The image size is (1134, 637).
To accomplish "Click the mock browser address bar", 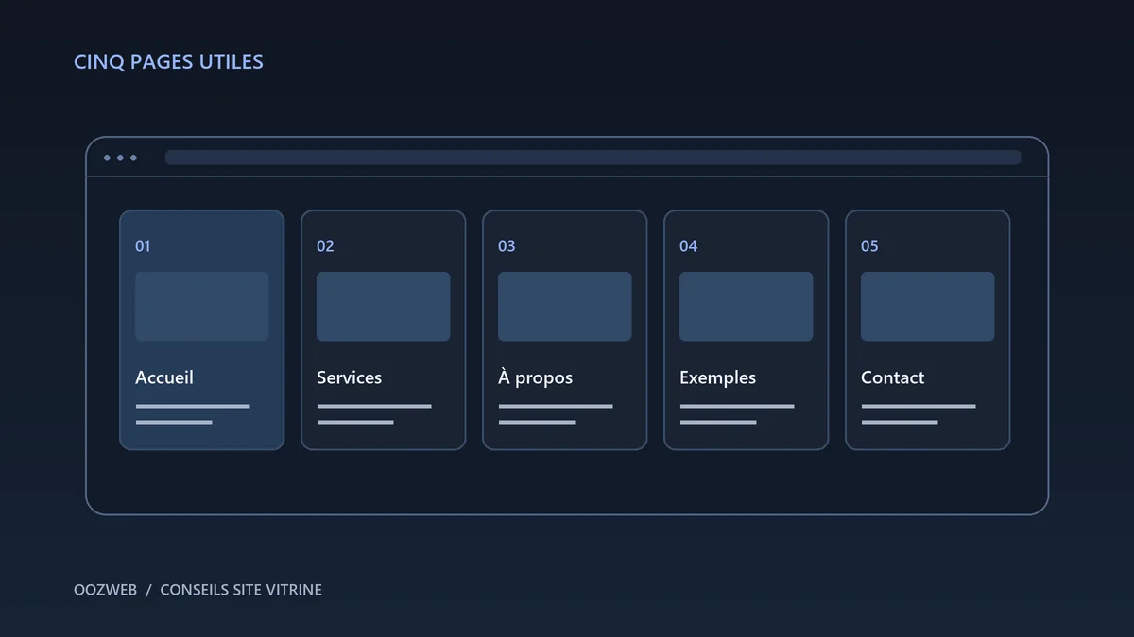I will [593, 158].
